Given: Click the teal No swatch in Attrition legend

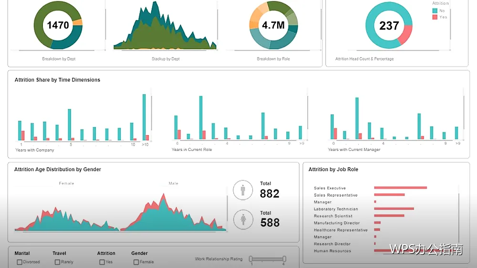Looking at the screenshot, I should (435, 10).
